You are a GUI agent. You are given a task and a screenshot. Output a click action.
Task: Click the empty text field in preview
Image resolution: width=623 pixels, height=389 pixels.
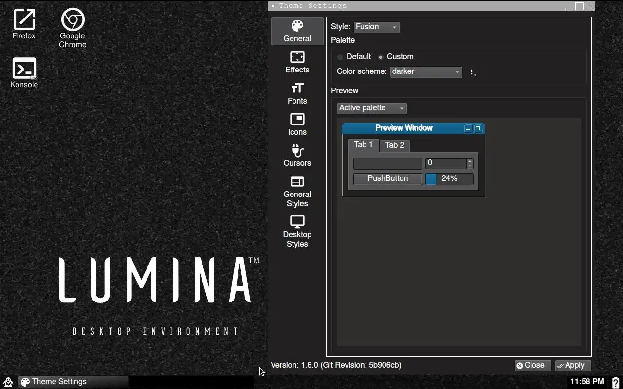(388, 163)
